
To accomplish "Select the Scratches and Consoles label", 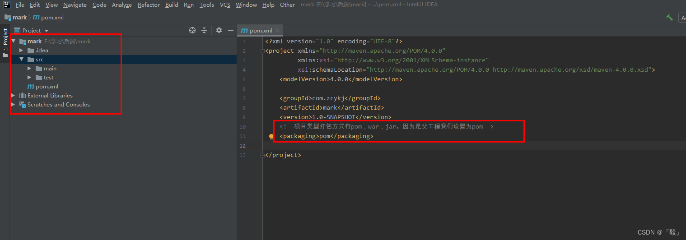I will [x=59, y=104].
